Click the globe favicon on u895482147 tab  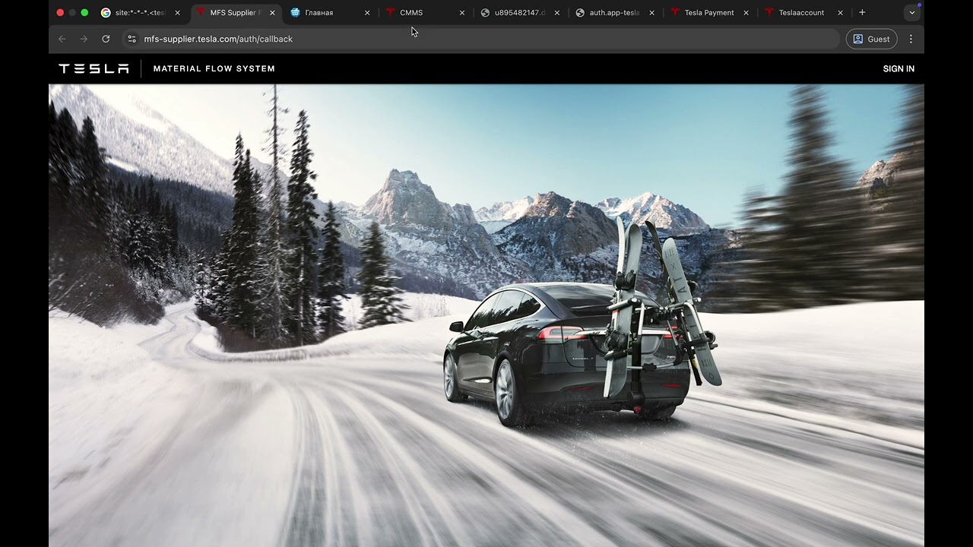[x=485, y=13]
